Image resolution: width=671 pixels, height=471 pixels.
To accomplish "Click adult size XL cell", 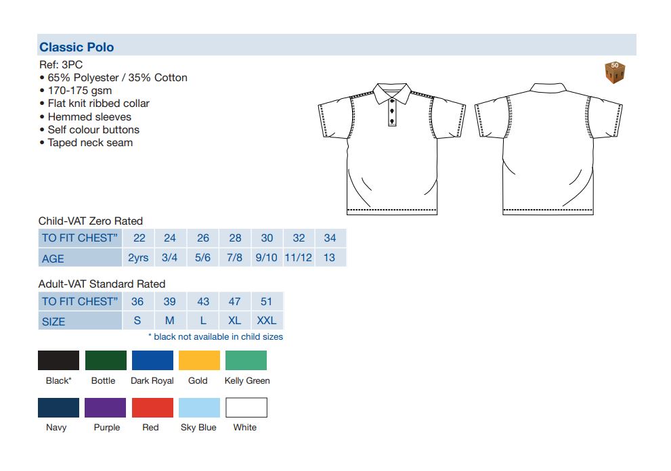I will tap(234, 321).
